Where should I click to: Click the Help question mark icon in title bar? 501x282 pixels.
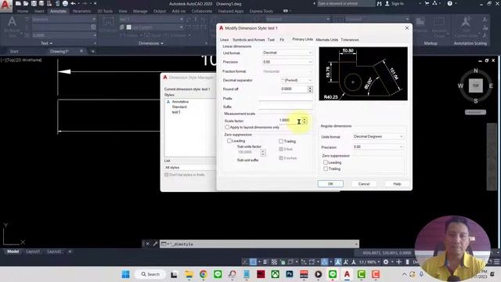click(450, 3)
